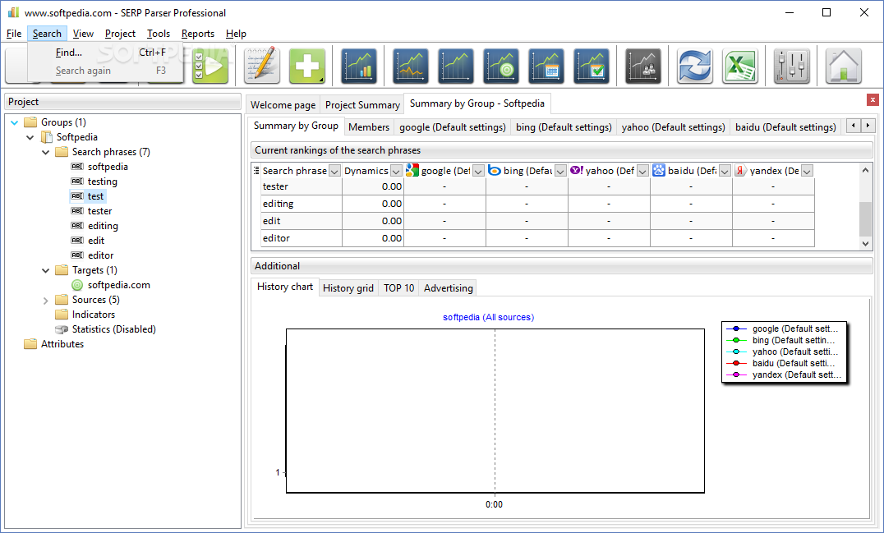
Task: Open the chart with green checkmark icon
Action: pos(592,66)
